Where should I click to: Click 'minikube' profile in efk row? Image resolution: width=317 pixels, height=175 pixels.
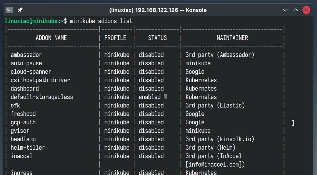[x=117, y=105]
